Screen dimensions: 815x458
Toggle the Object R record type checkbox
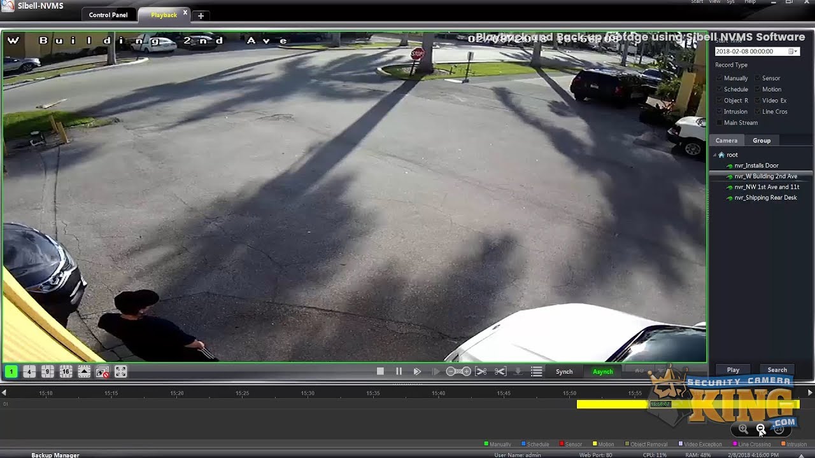click(x=719, y=101)
